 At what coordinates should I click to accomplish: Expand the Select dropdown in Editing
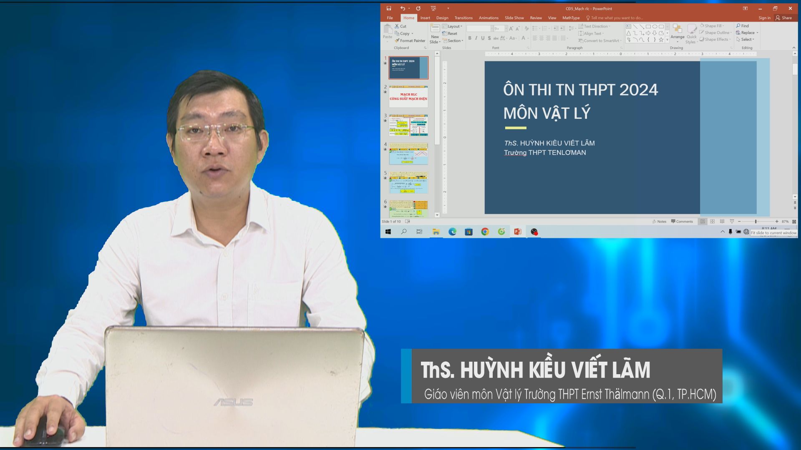[x=747, y=39]
